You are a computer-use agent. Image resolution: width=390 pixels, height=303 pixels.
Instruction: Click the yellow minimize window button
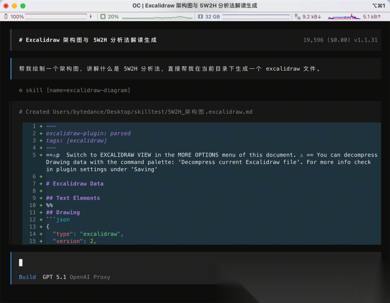tap(14, 6)
